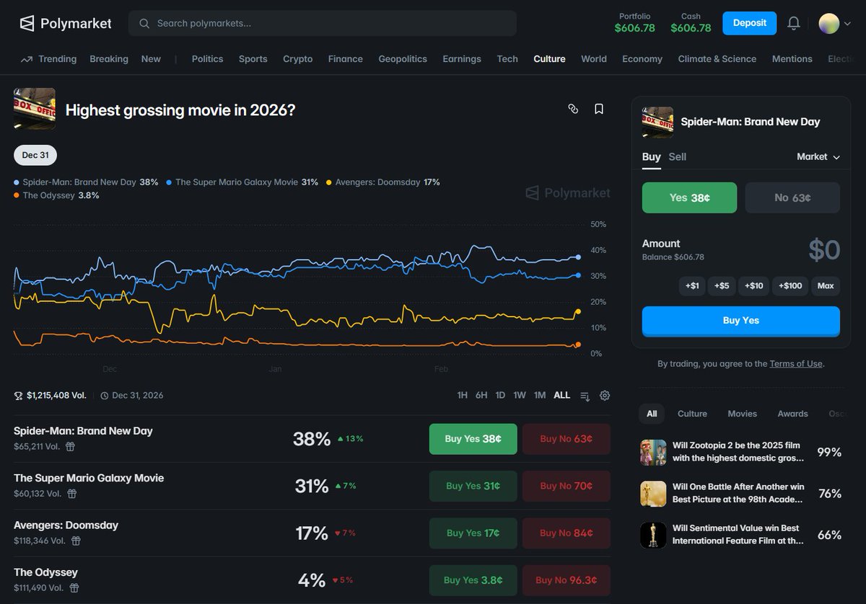Set chart range to 1M
The width and height of the screenshot is (866, 604).
[x=540, y=395]
